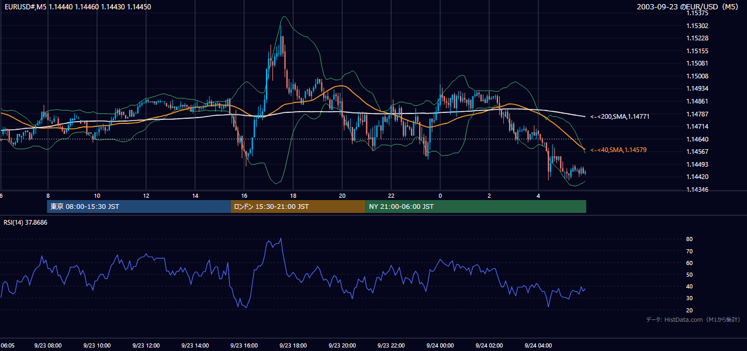The height and width of the screenshot is (351, 747).
Task: Click hour marker 16 under the price chart
Action: pyautogui.click(x=244, y=195)
